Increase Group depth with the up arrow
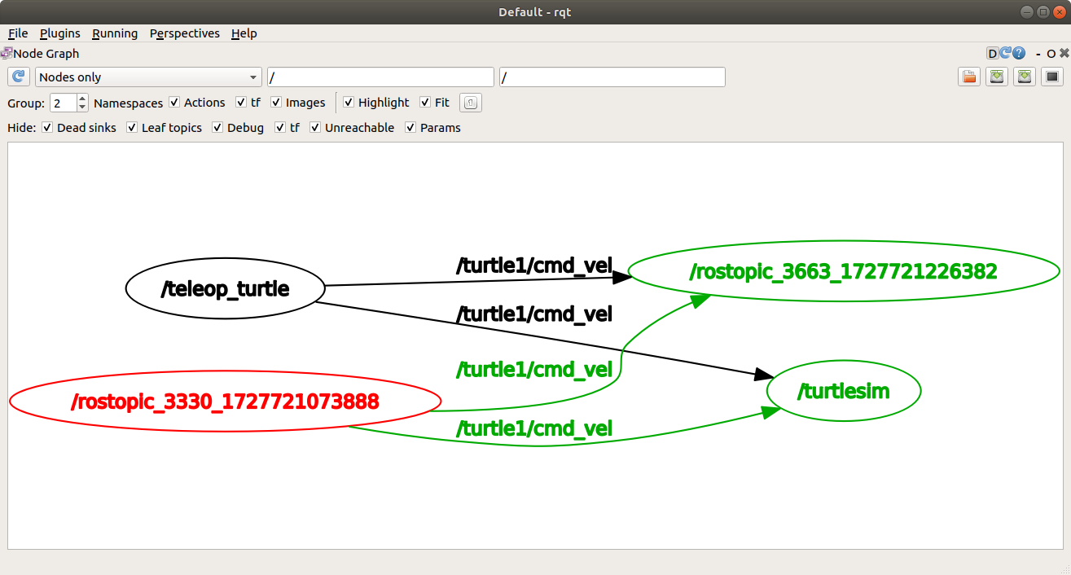1071x575 pixels. coord(82,99)
